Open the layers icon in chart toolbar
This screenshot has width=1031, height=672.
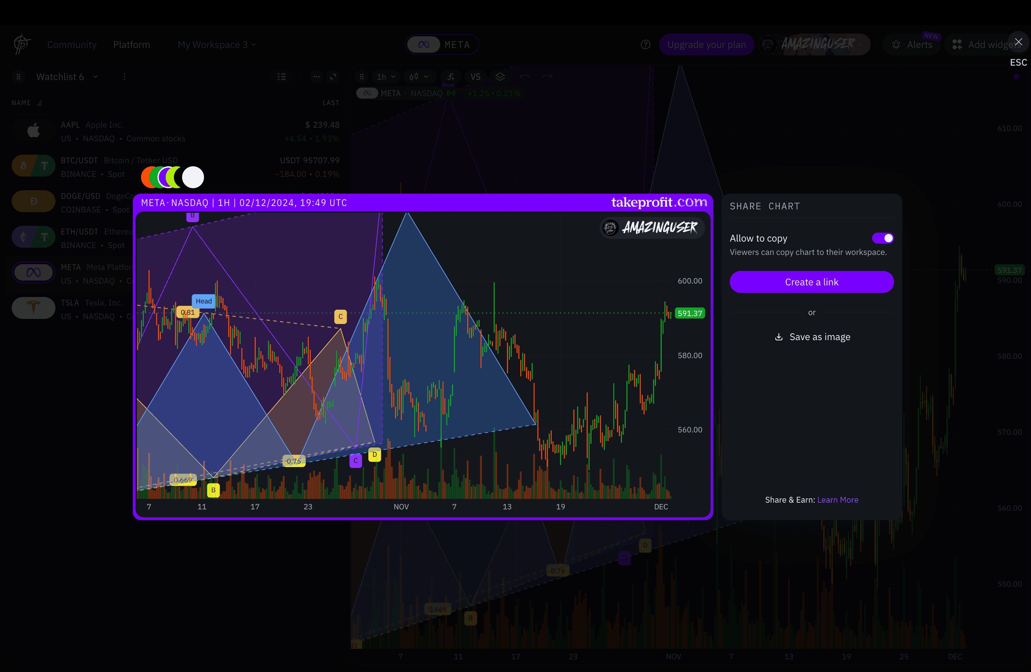pos(500,77)
